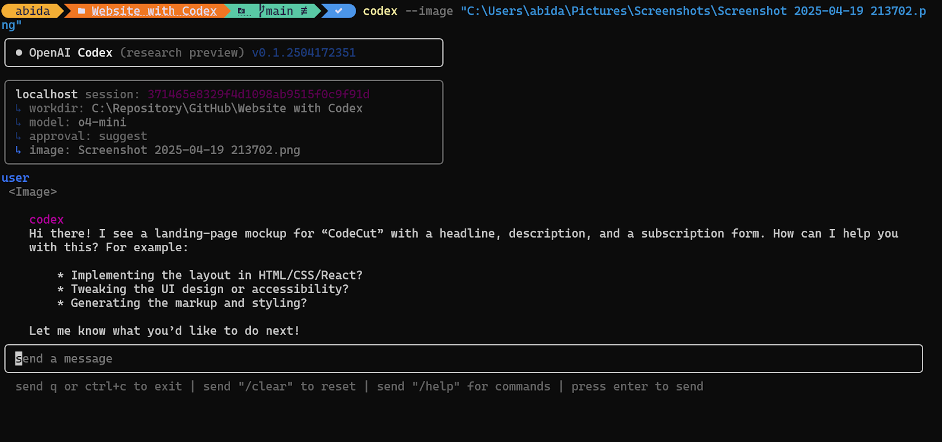Click the quoted screenshot file path argument
Viewport: 942px width, 442px height.
pyautogui.click(x=693, y=11)
